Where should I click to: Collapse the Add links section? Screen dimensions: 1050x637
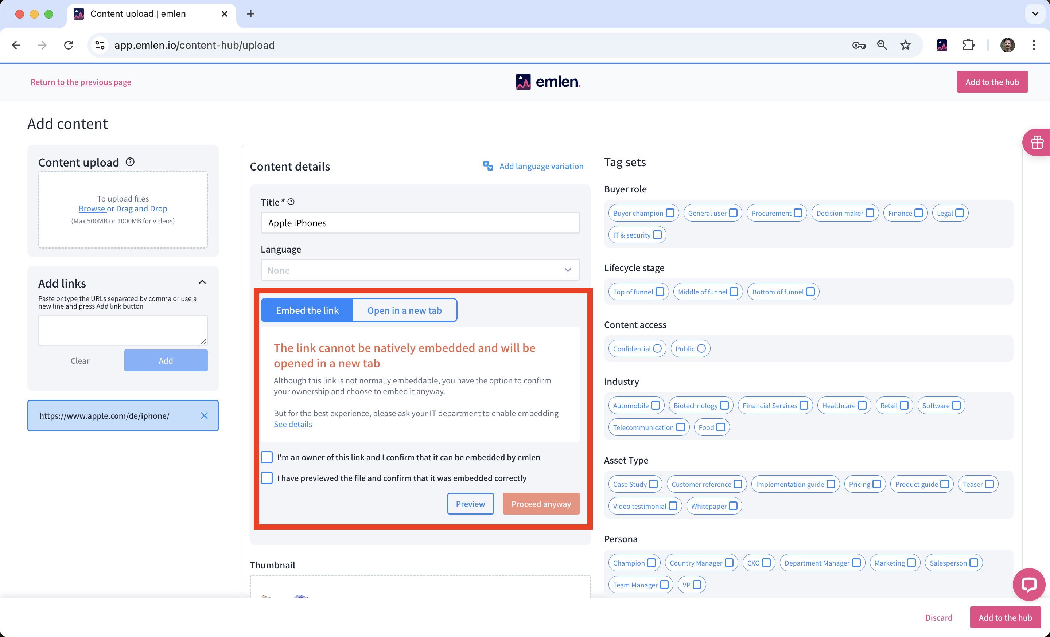(202, 282)
